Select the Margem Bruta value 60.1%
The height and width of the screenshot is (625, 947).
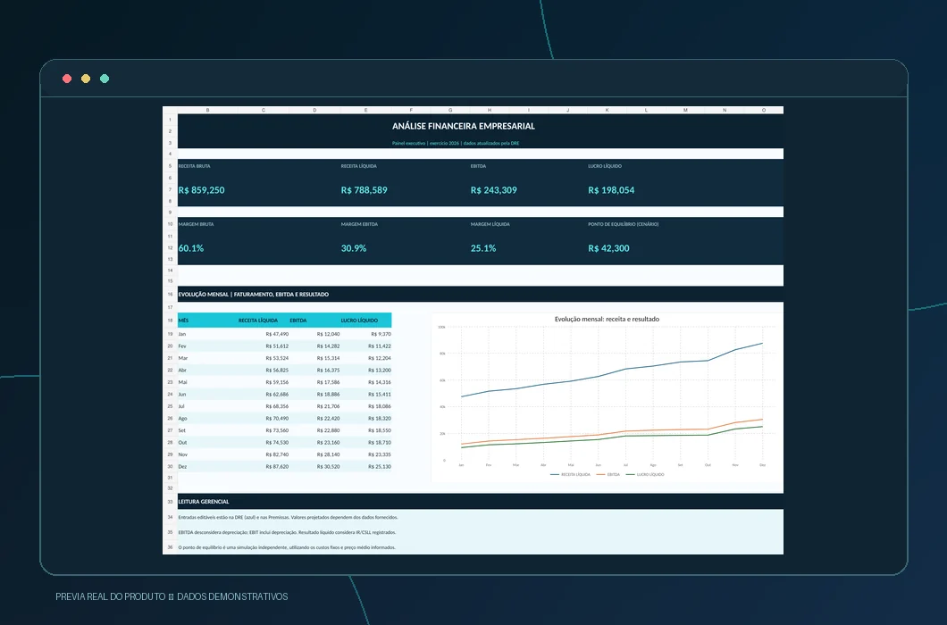point(191,248)
